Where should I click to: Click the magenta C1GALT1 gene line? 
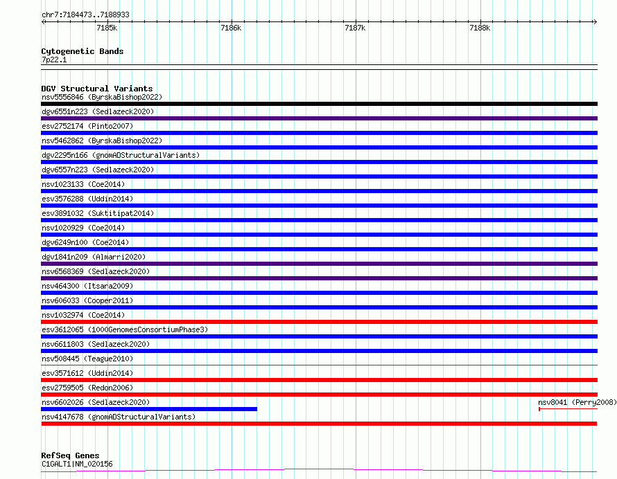pos(319,470)
